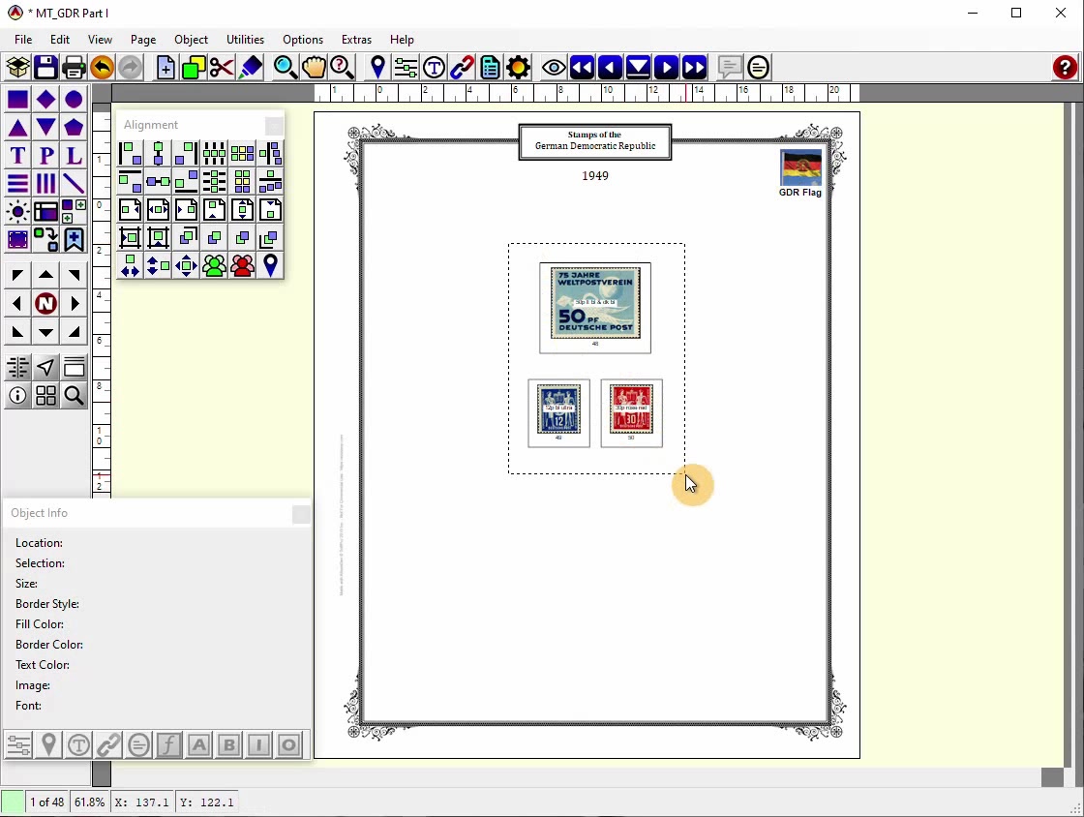Open the Extras menu
Screen dimensions: 1084x817
357,40
